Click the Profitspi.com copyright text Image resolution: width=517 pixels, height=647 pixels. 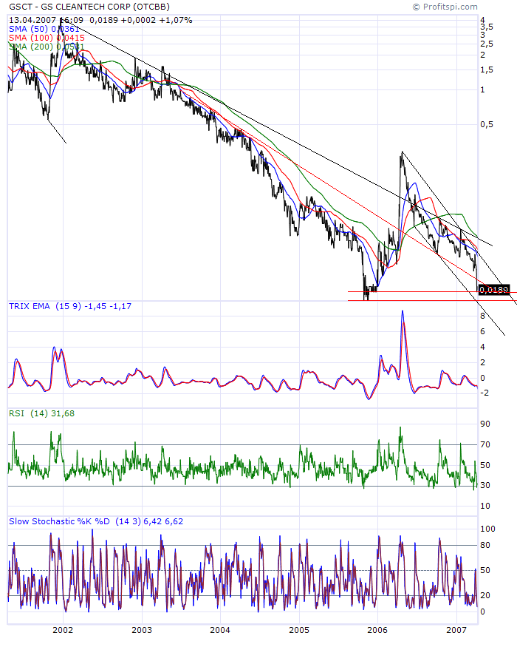(x=445, y=7)
